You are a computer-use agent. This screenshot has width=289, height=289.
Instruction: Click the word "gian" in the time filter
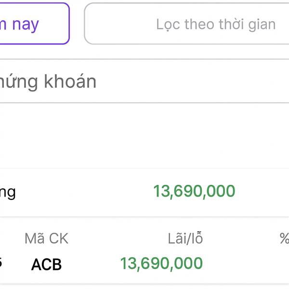coord(262,25)
